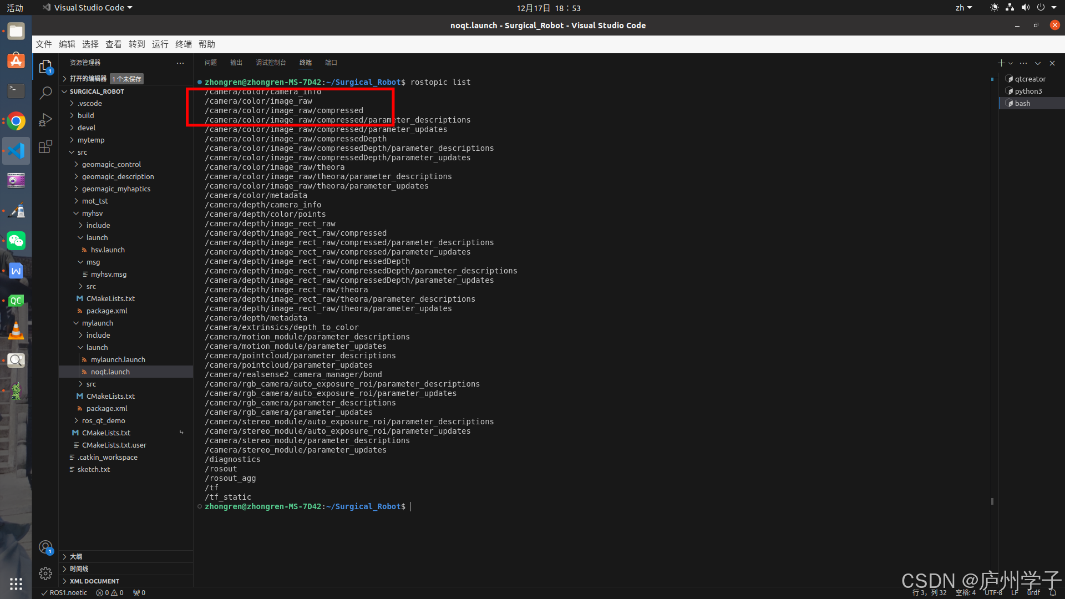1065x599 pixels.
Task: Open the Extensions view icon
Action: (x=45, y=146)
